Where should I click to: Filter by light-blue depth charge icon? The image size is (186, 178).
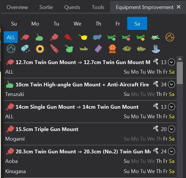[25, 49]
